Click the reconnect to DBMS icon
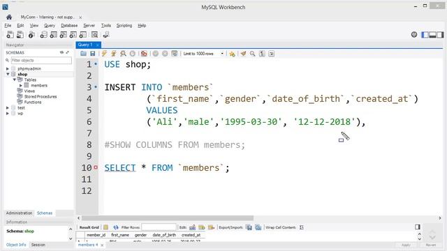This screenshot has height=251, width=447. click(x=106, y=35)
